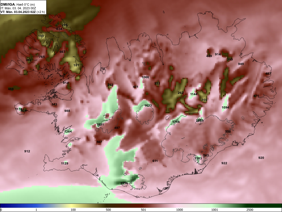Click the 471 height value
Image resolution: width=282 pixels, height=212 pixels.
[256, 96]
